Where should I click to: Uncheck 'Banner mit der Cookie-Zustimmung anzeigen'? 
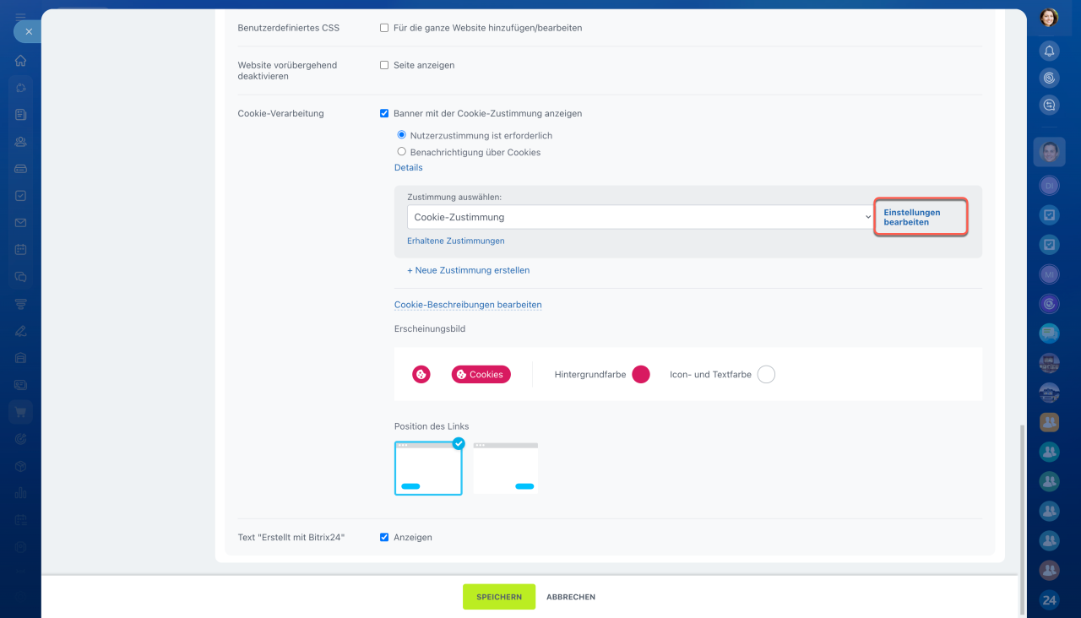384,113
